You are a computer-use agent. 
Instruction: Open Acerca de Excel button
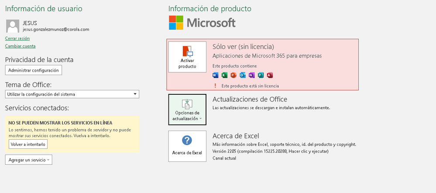(x=187, y=146)
